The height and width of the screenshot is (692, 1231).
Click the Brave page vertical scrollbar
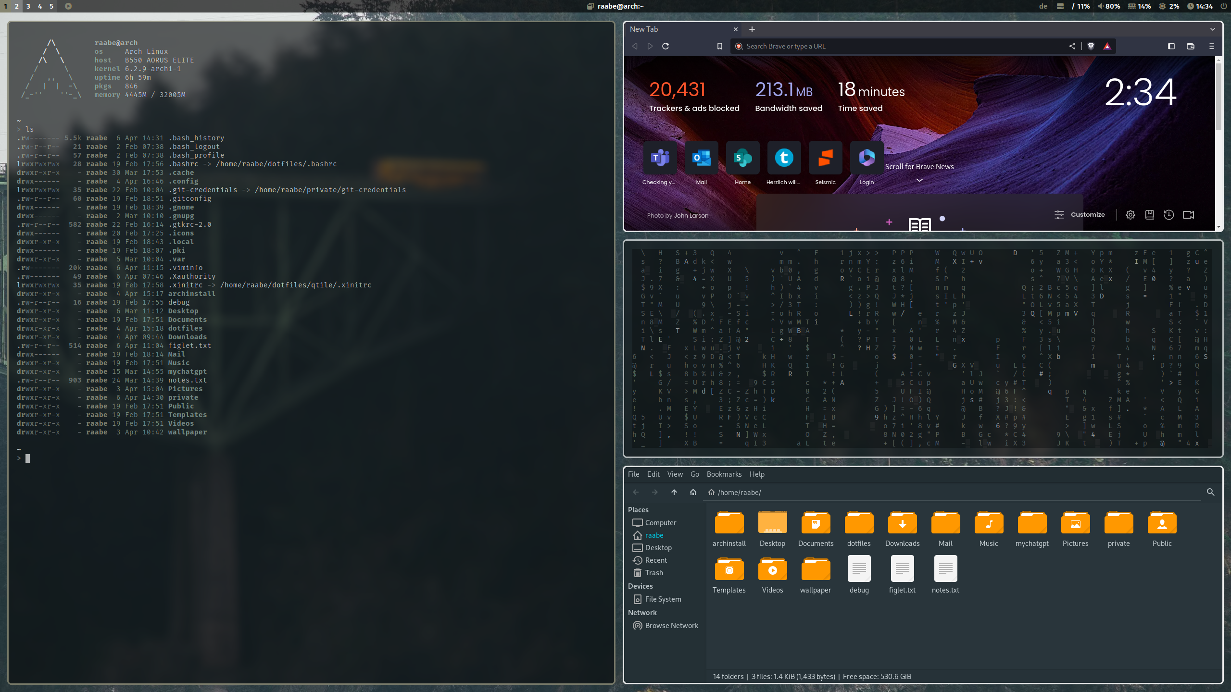(1218, 96)
